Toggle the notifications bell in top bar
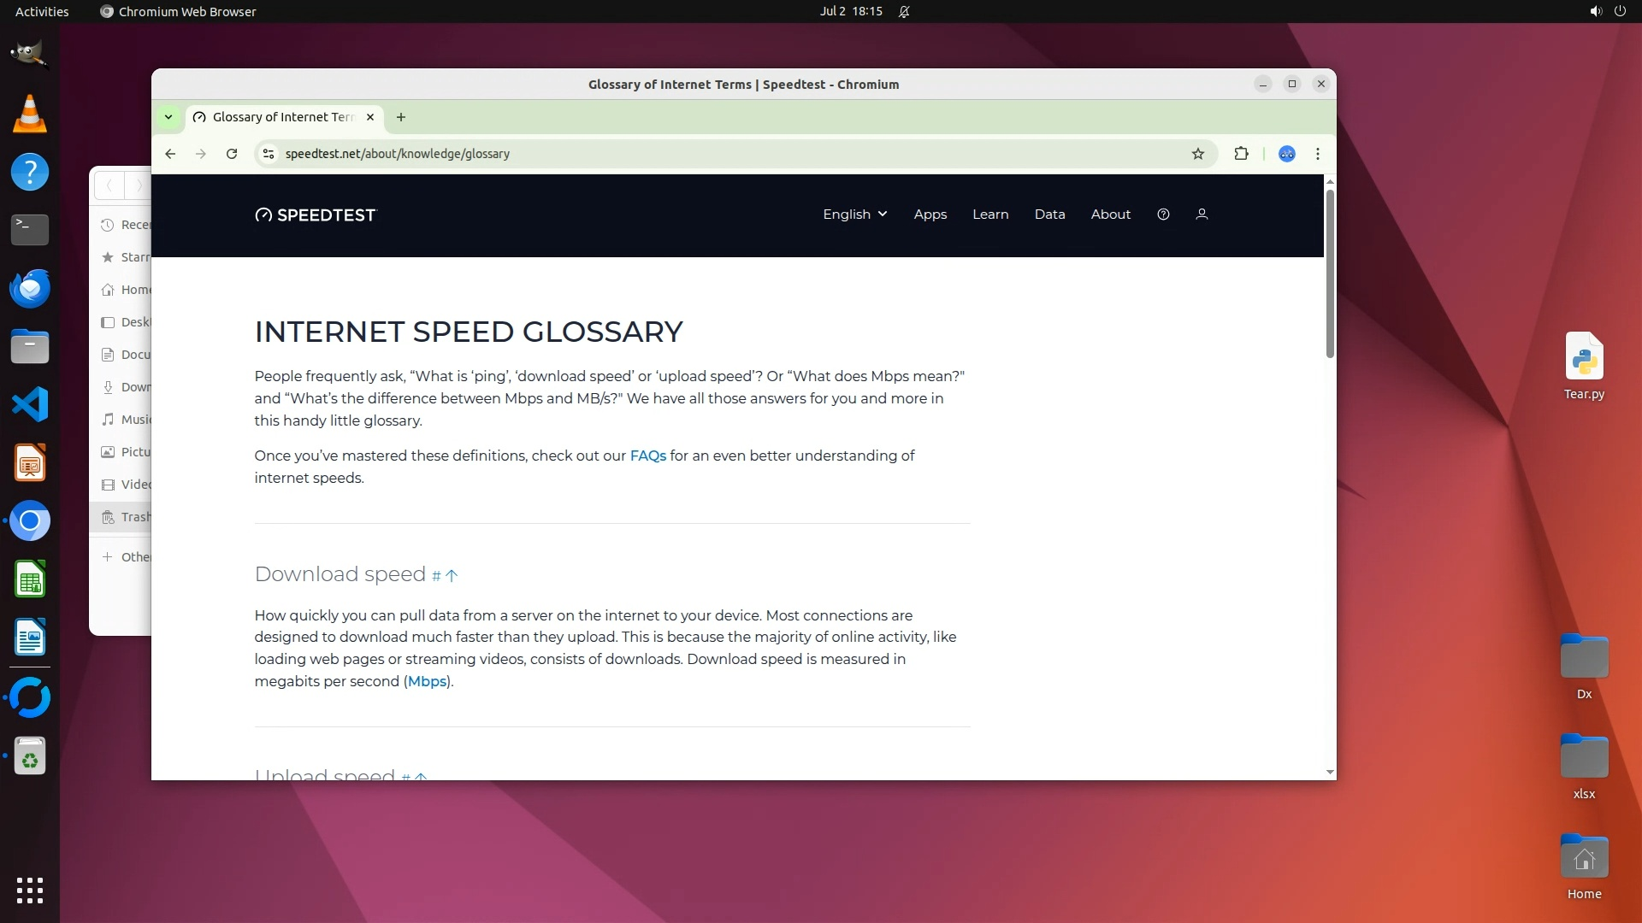The height and width of the screenshot is (923, 1642). 904,12
